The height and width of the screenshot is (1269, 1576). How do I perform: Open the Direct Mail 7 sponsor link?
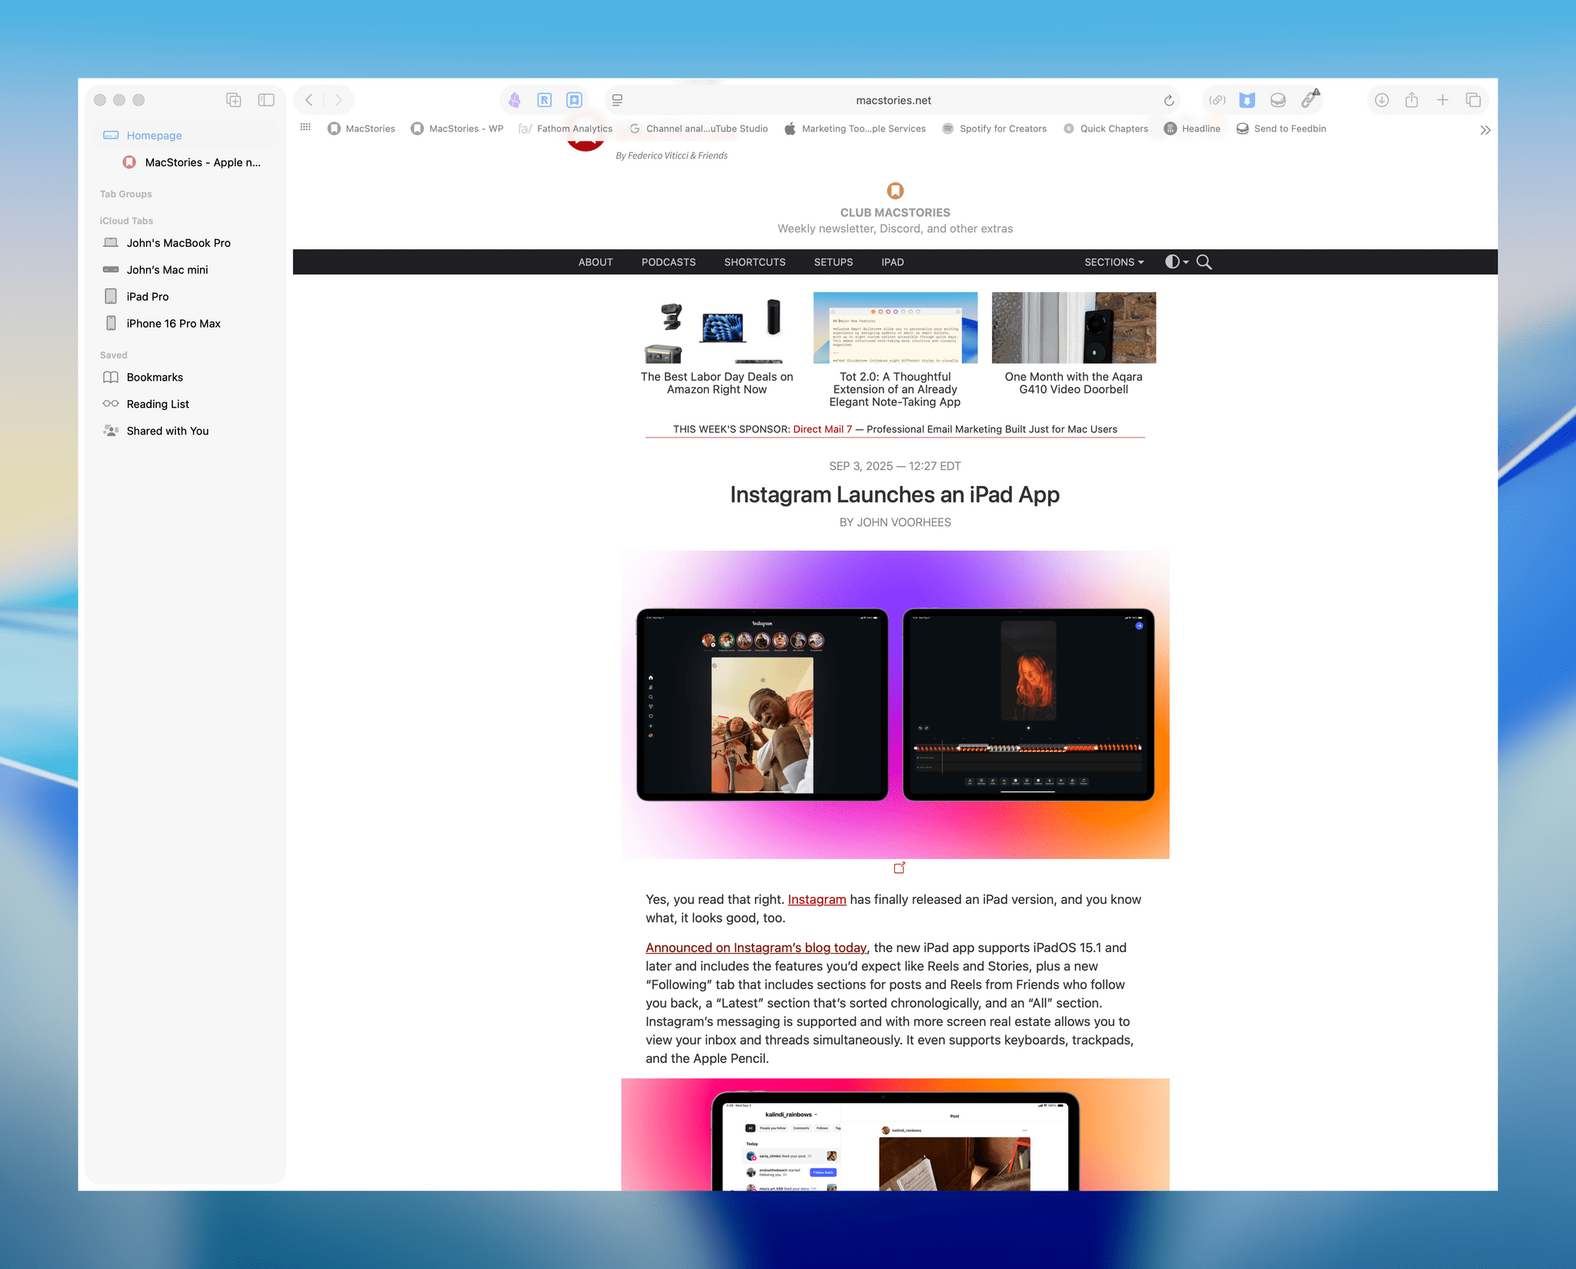pyautogui.click(x=822, y=429)
